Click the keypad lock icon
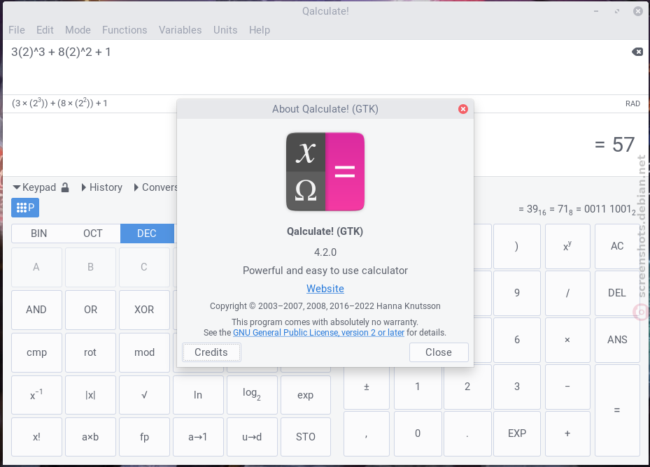This screenshot has width=650, height=467. pyautogui.click(x=65, y=188)
